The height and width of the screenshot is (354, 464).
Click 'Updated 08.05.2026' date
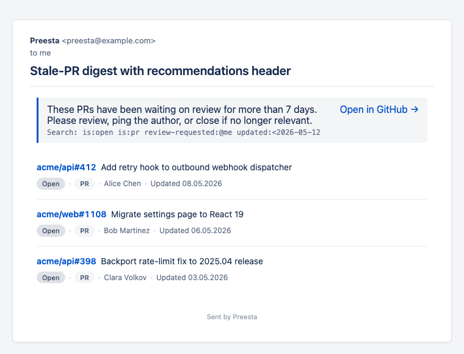pyautogui.click(x=186, y=184)
